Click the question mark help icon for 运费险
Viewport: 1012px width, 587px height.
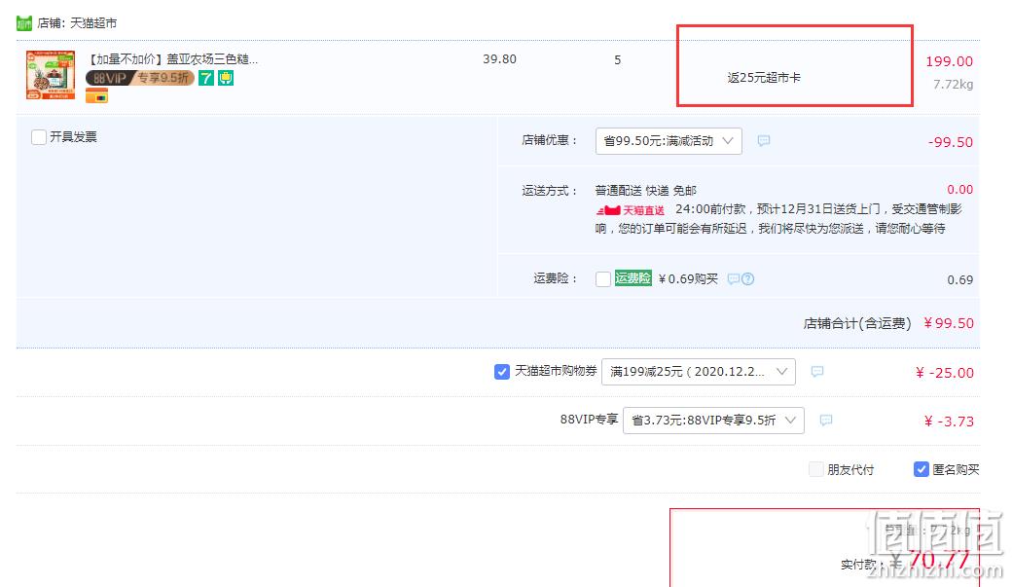pos(748,279)
